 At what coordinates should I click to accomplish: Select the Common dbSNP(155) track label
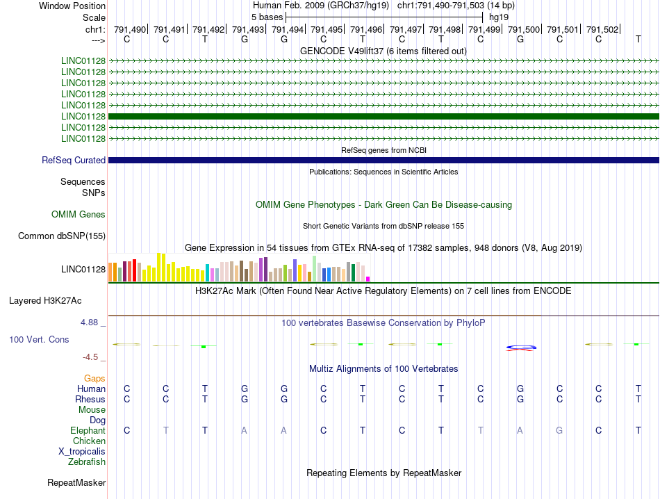click(x=62, y=236)
